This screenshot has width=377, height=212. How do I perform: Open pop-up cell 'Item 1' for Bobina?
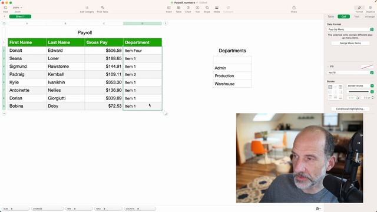[x=143, y=106]
